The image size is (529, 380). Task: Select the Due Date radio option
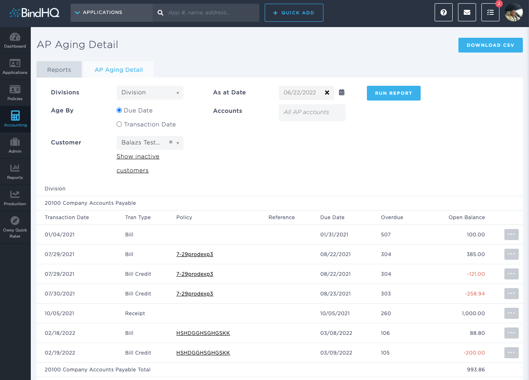(119, 110)
